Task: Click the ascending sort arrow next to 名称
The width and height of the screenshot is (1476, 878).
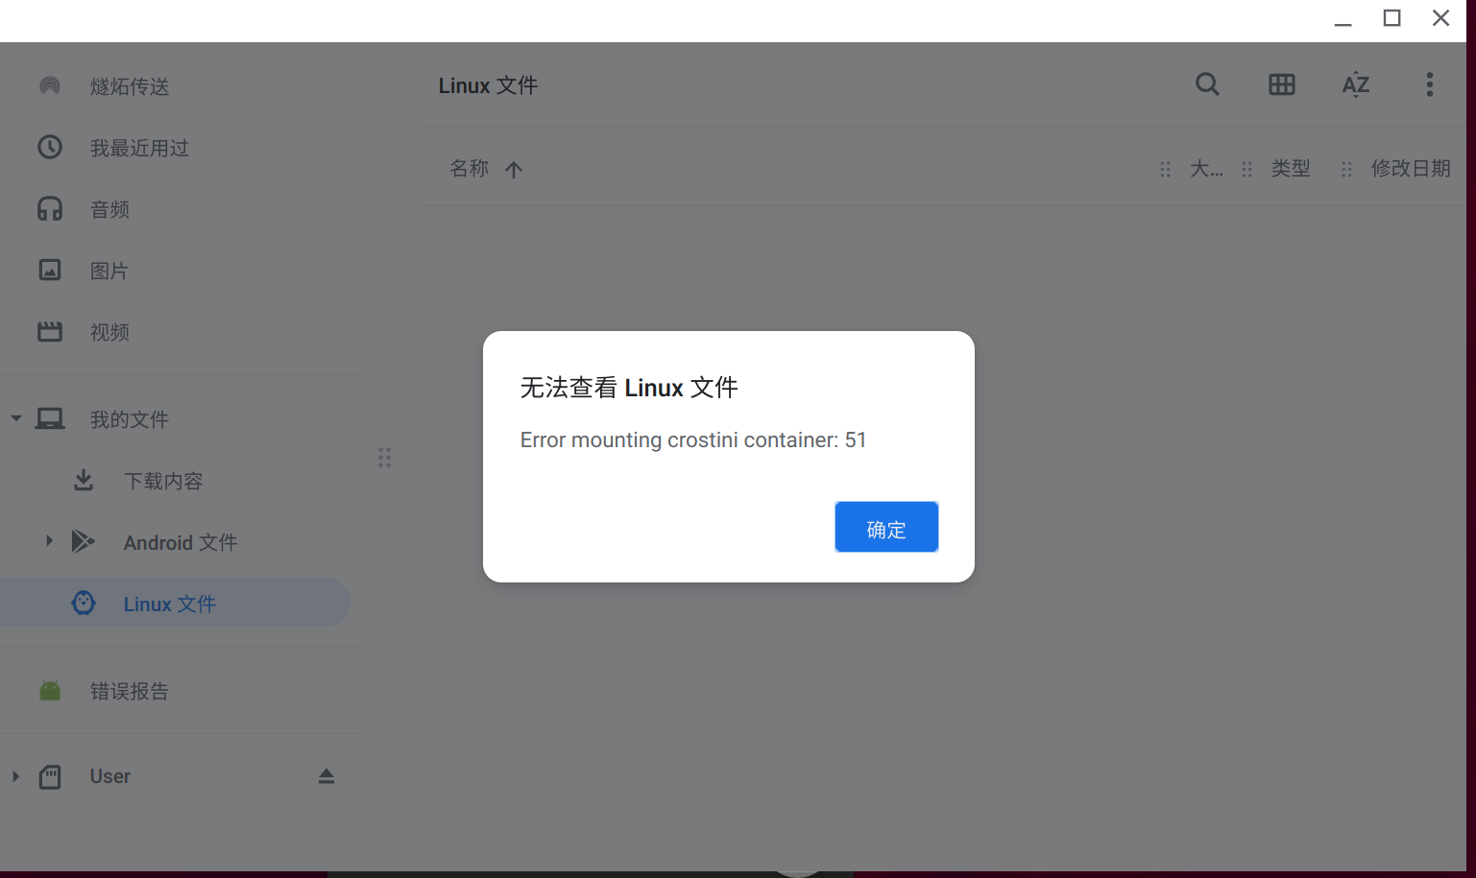Action: (514, 170)
